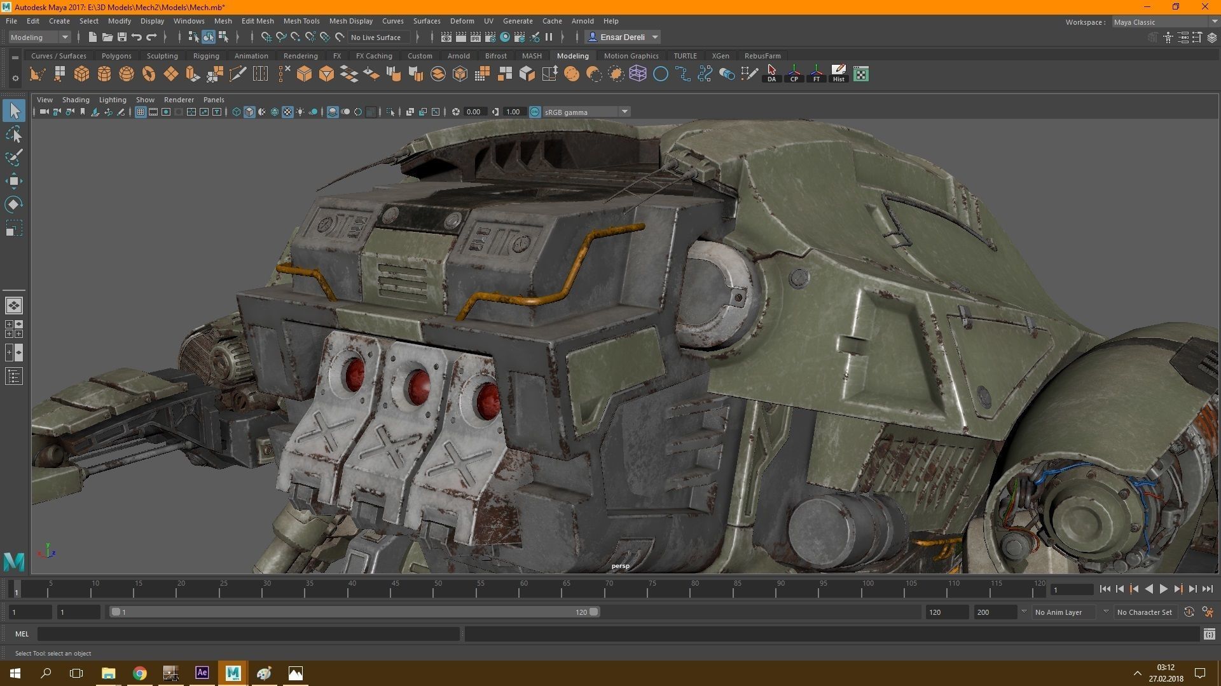Open the shelf tab selector menu
The image size is (1221, 686).
click(15, 57)
